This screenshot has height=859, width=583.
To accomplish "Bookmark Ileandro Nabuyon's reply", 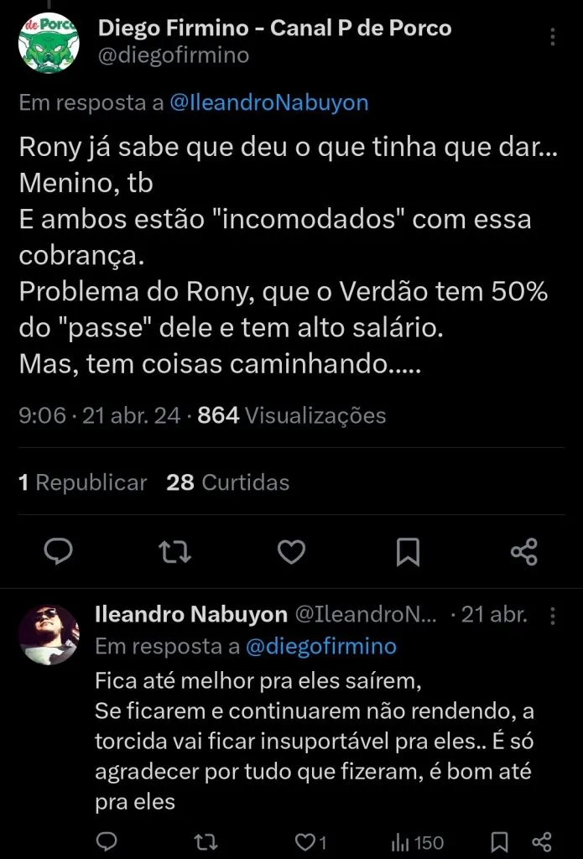I will 500,841.
